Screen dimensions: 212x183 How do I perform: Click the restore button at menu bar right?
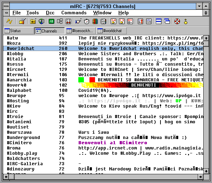(206, 13)
